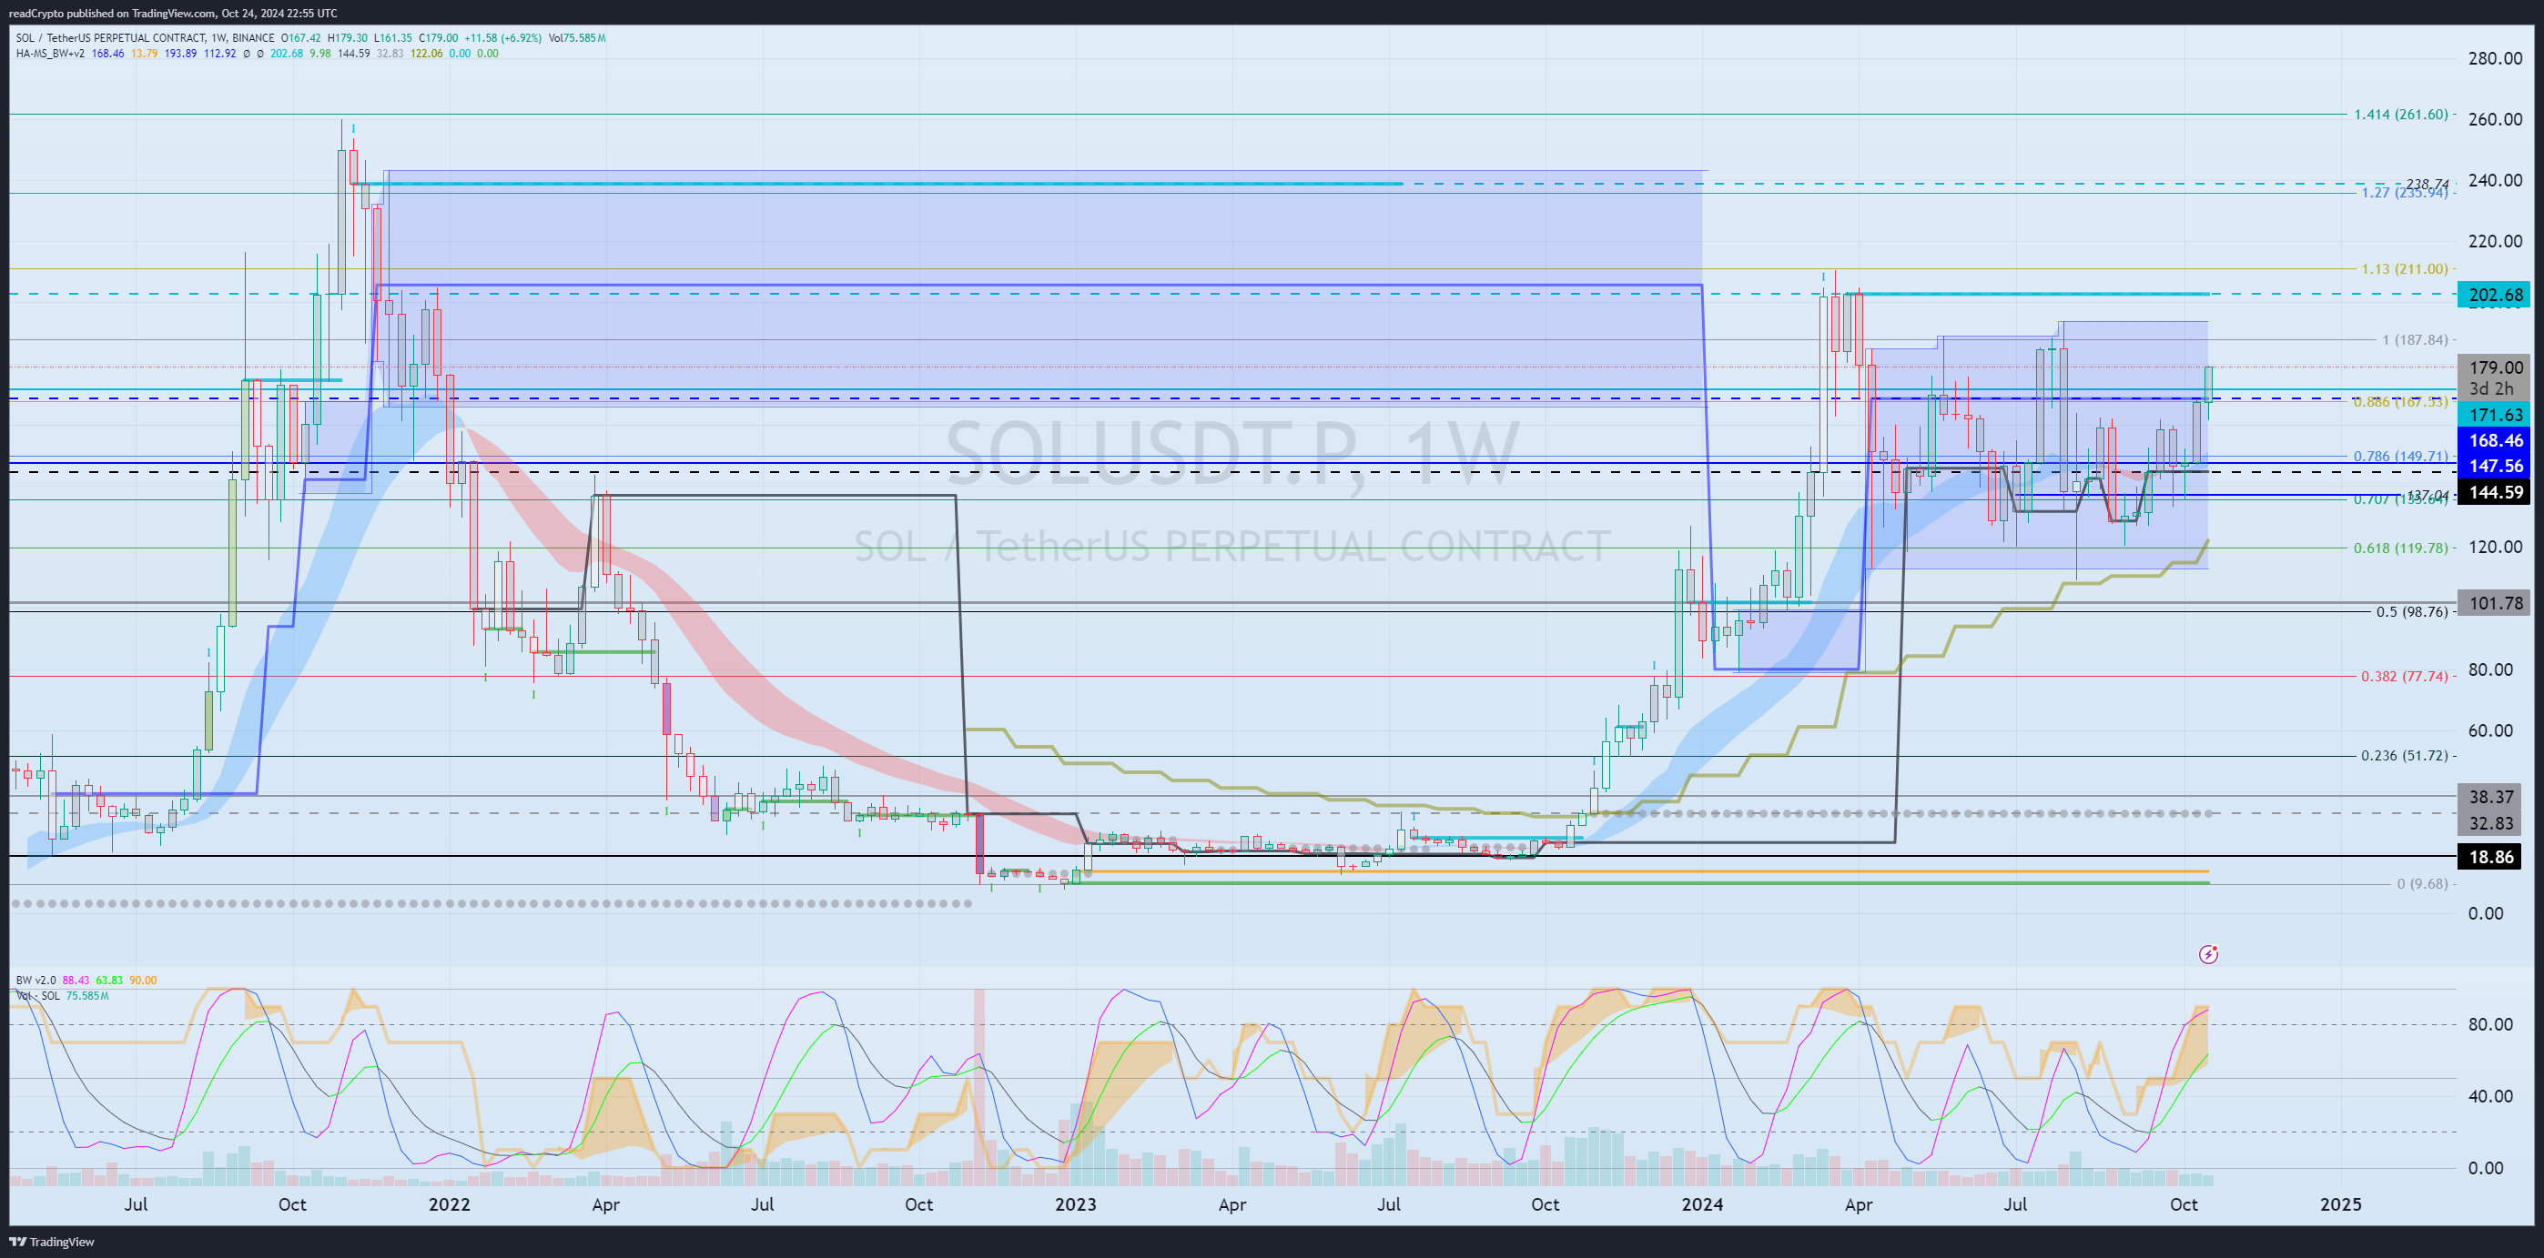The image size is (2544, 1258).
Task: Click the 2022 year label on time axis
Action: coord(450,1204)
